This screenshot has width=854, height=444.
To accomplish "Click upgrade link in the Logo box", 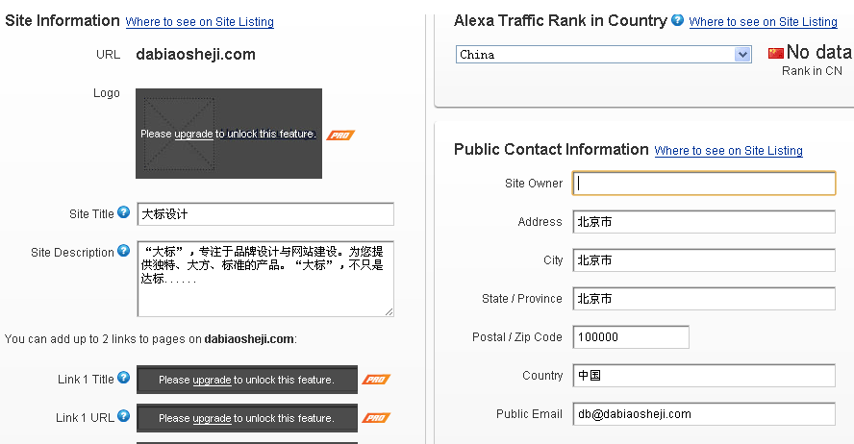I will coord(193,134).
